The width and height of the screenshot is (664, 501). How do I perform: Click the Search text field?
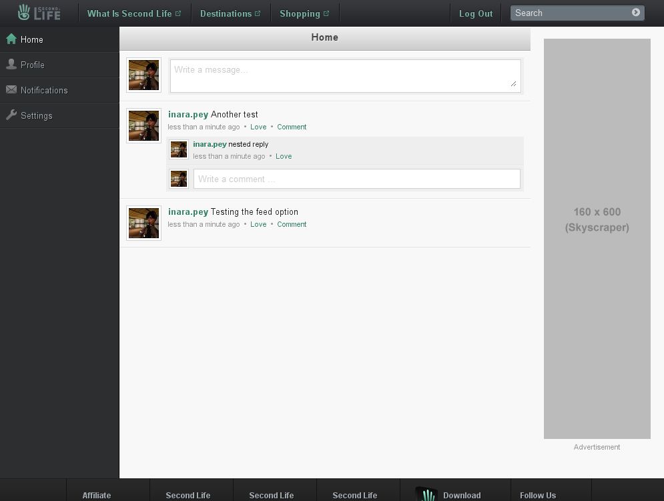571,13
